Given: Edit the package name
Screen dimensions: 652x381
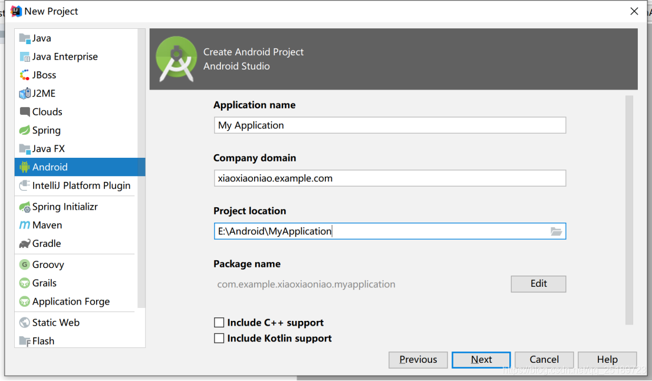Looking at the screenshot, I should pyautogui.click(x=538, y=284).
